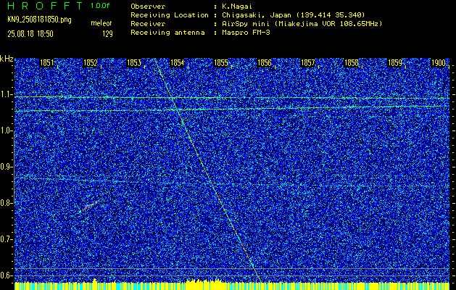Click the date text 25.08.18 18:50
The image size is (456, 290).
click(30, 34)
